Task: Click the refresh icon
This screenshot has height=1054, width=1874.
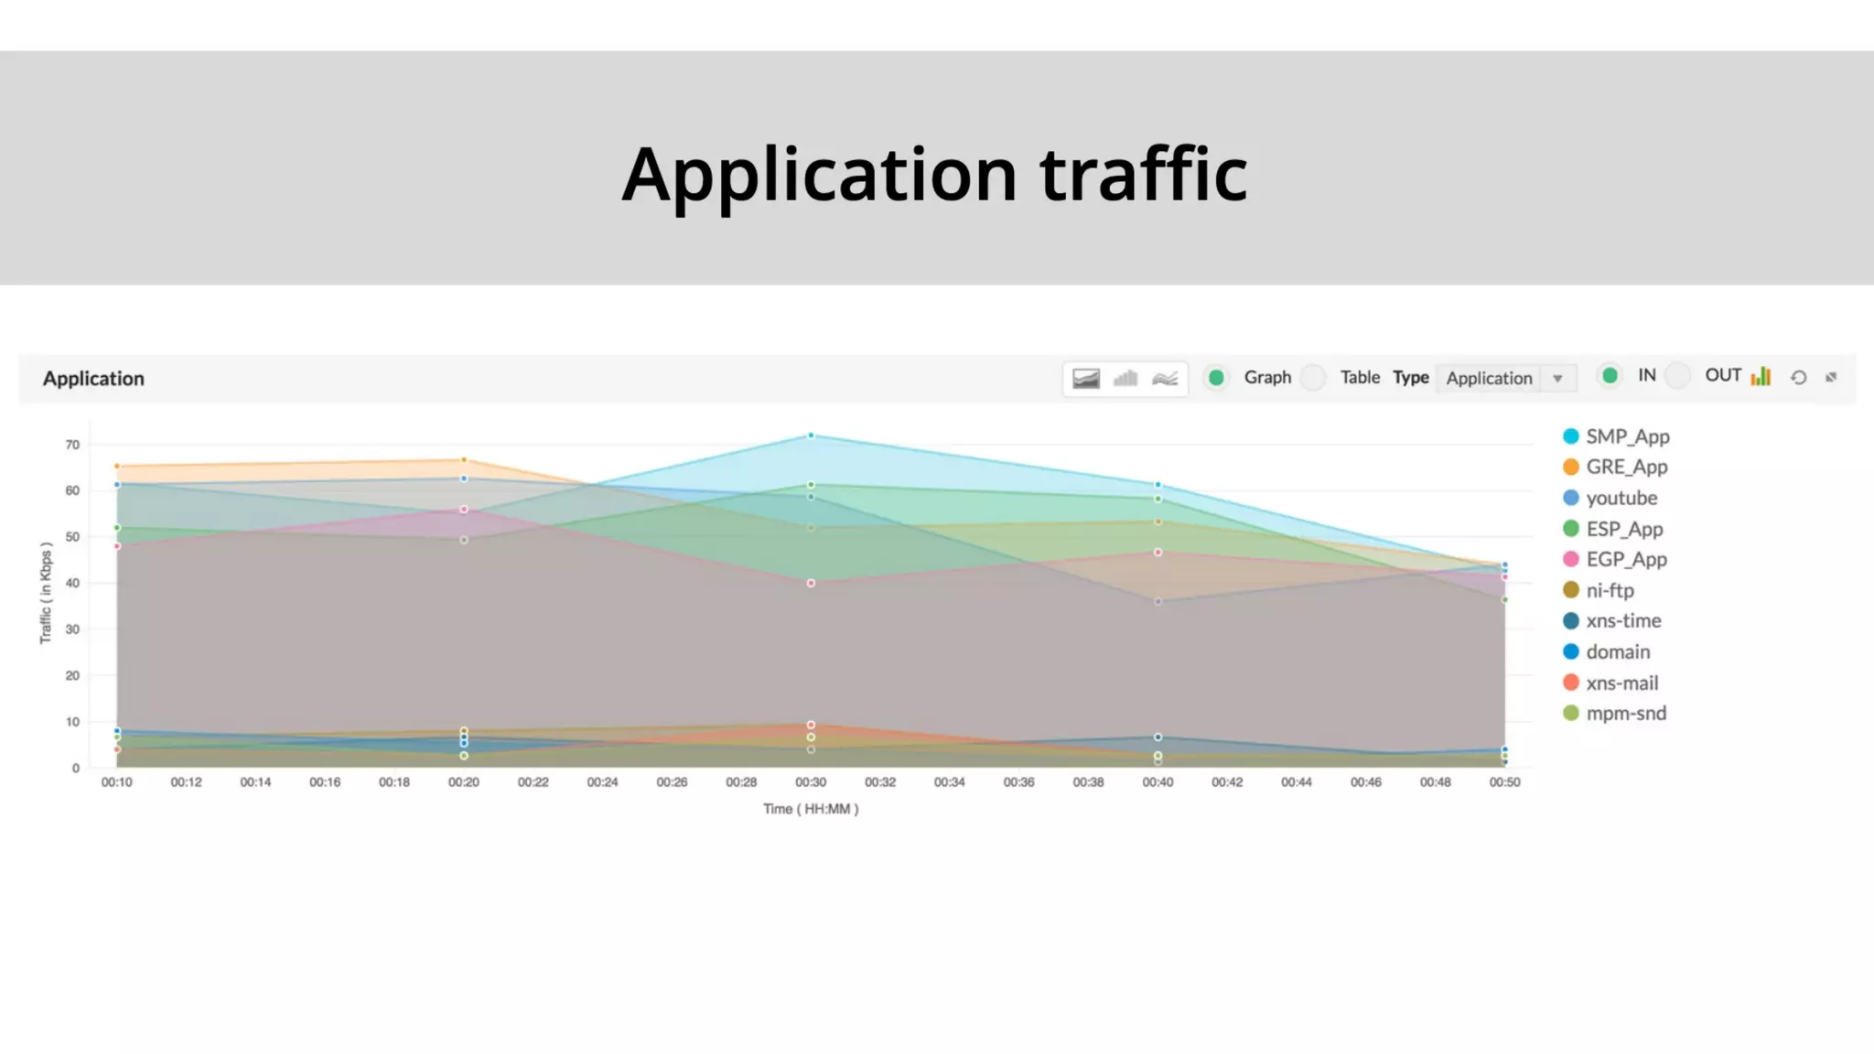Action: [x=1798, y=377]
